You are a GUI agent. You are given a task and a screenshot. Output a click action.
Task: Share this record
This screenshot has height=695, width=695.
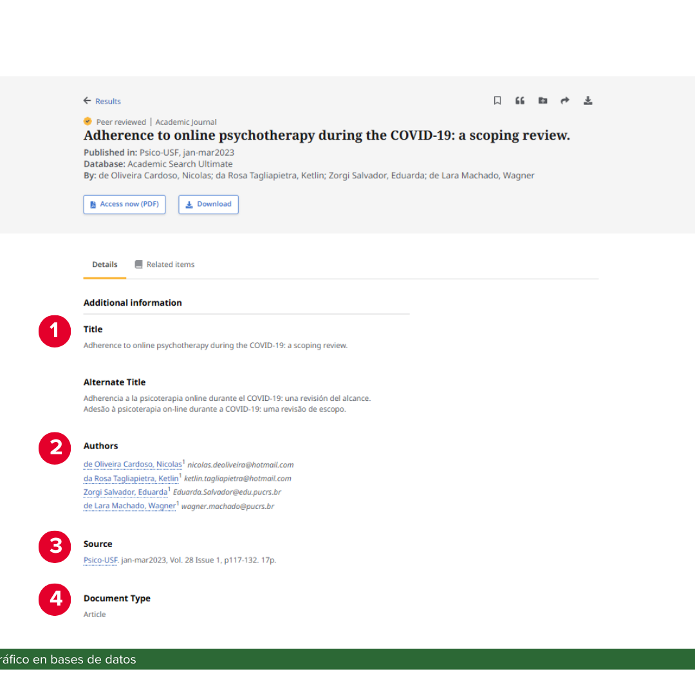[x=565, y=100]
